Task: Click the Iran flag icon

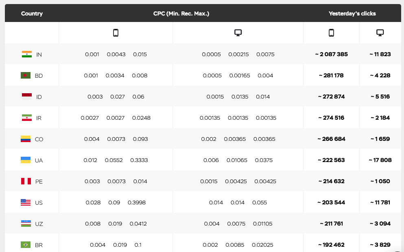Action: (27, 118)
